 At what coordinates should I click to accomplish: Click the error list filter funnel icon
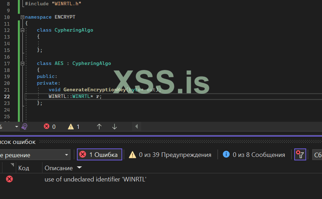tap(300, 155)
